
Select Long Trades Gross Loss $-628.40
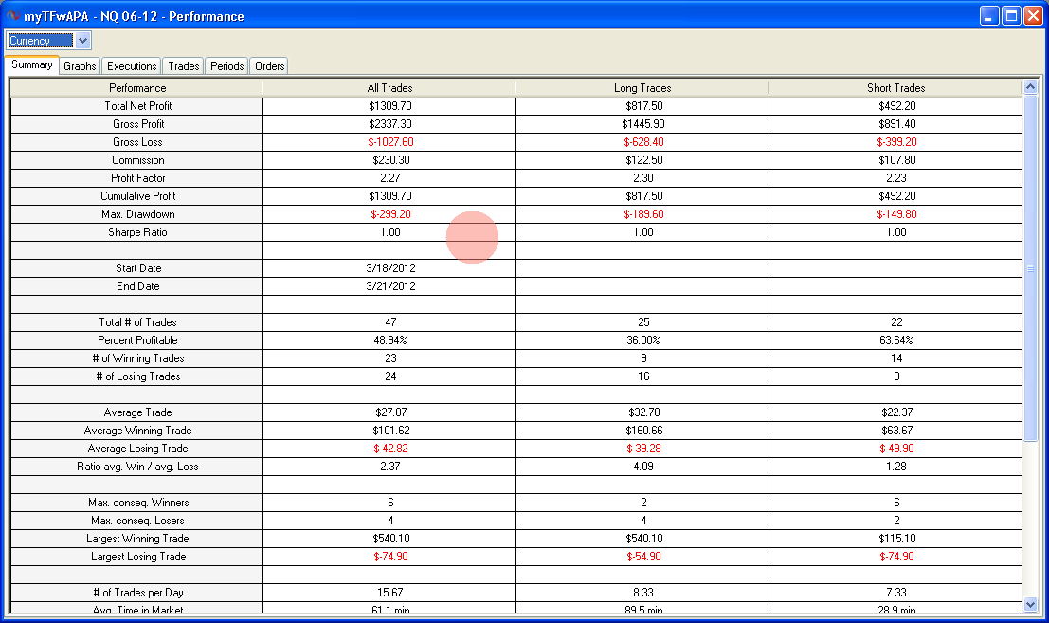pyautogui.click(x=642, y=142)
